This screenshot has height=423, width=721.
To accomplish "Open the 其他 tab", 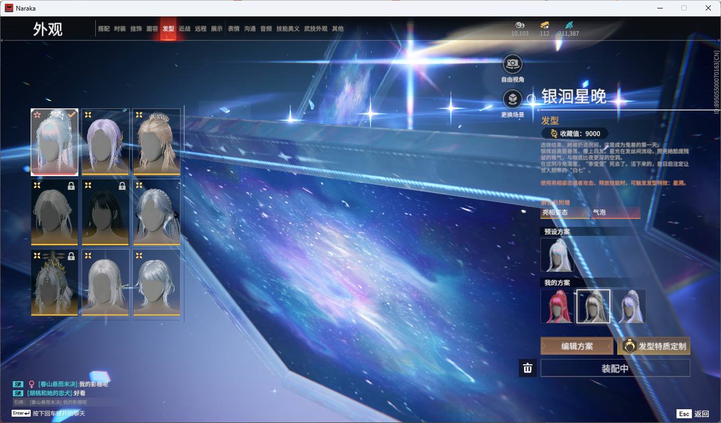I will tap(338, 29).
